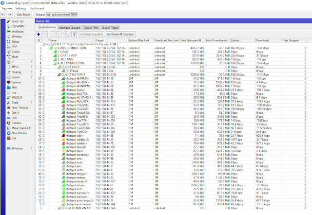Select 2. CHAT / VoIP queue row

tap(172, 55)
